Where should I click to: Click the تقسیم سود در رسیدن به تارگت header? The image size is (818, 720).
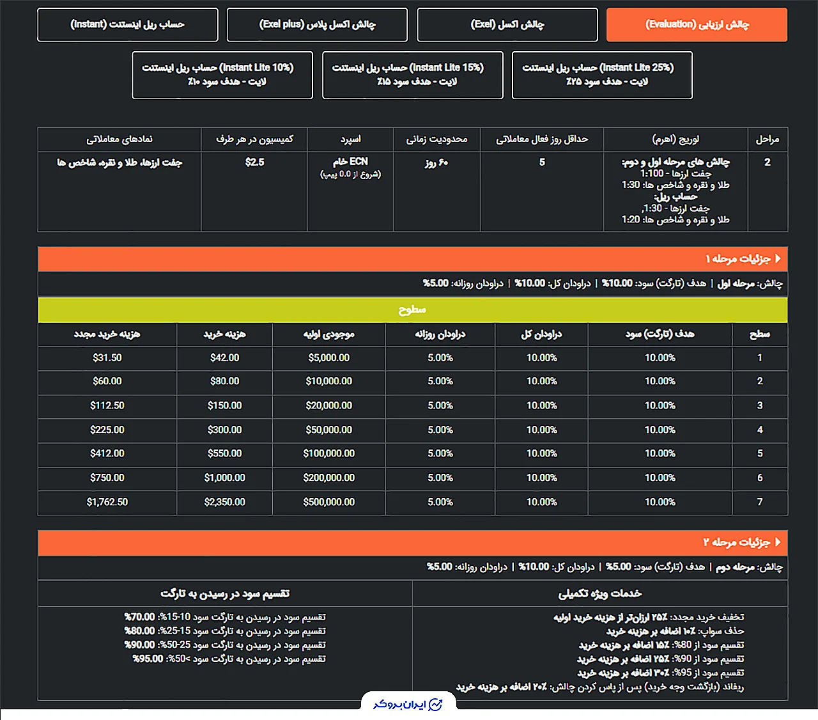[x=225, y=594]
